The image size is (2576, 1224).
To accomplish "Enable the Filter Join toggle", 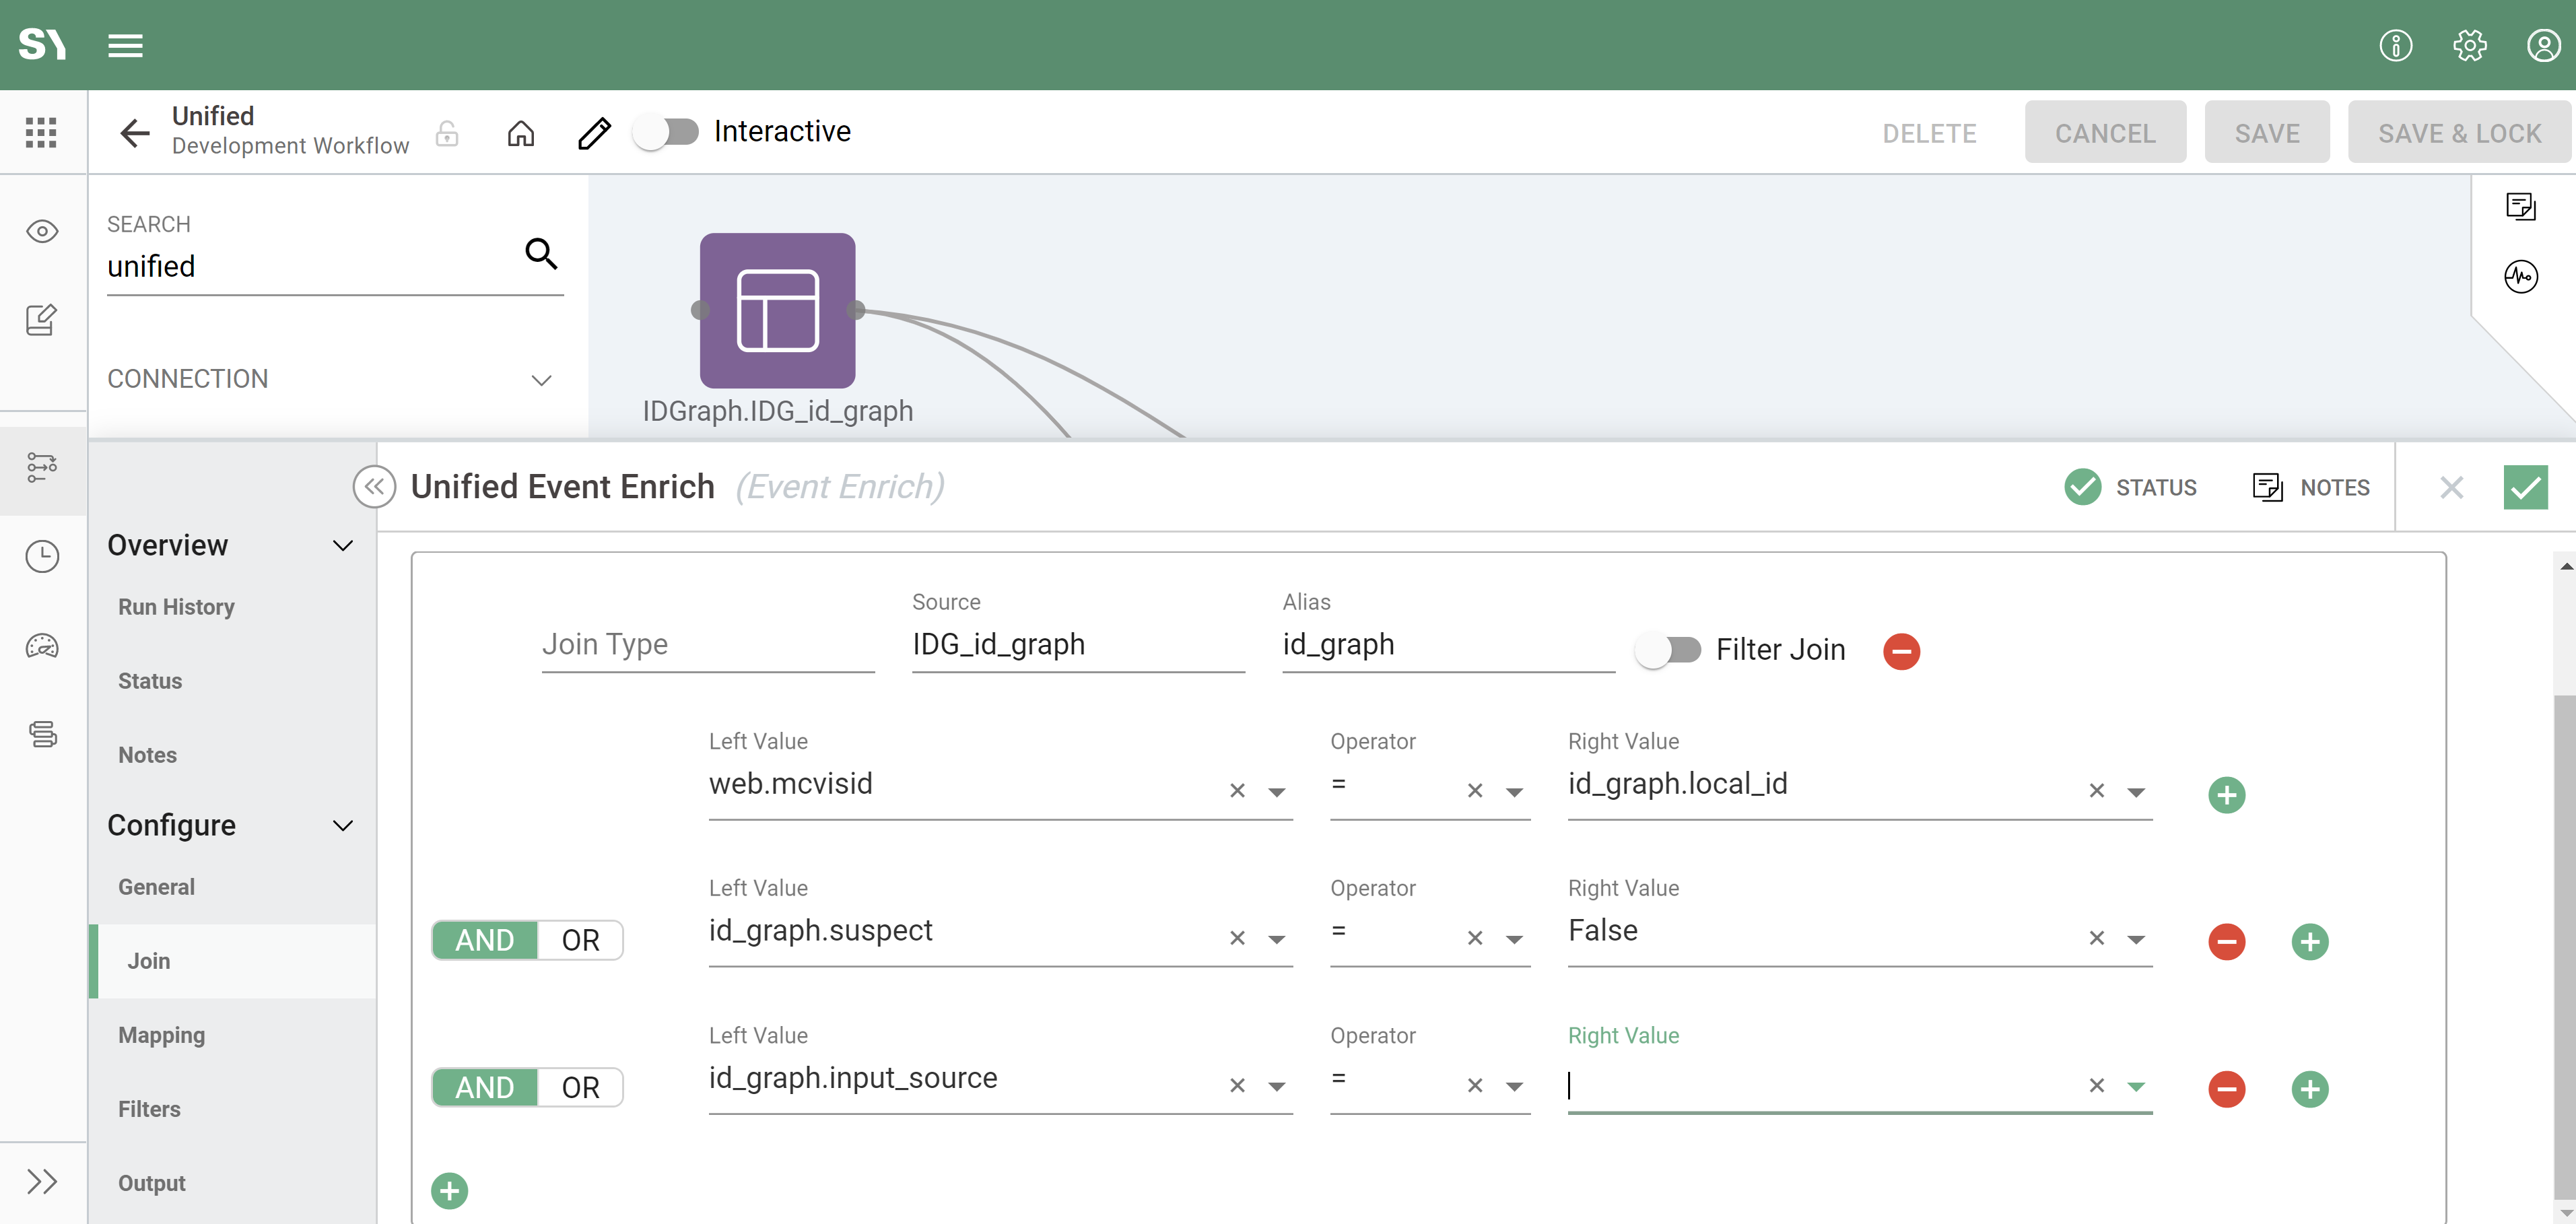I will [1668, 650].
